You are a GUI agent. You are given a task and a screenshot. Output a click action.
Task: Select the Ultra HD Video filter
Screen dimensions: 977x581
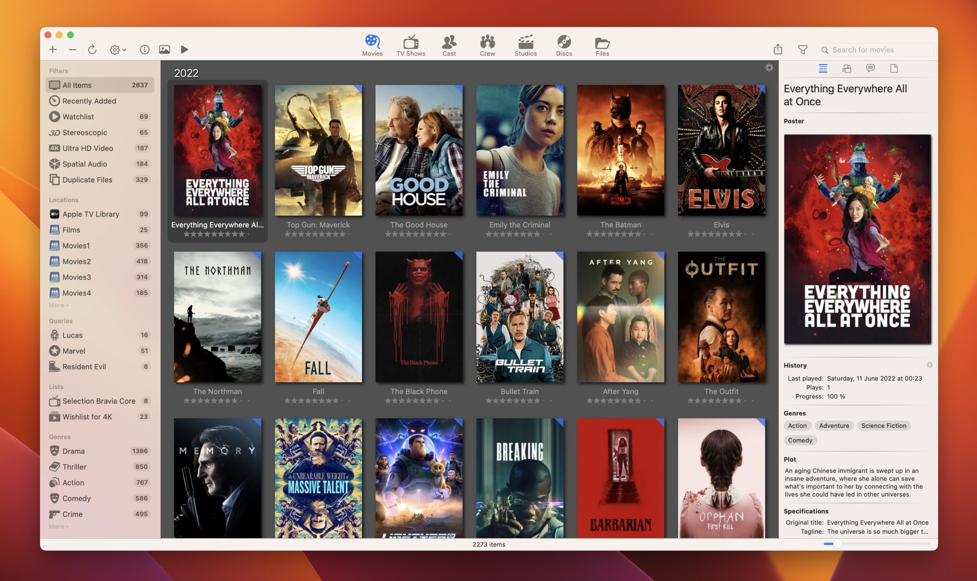coord(100,148)
